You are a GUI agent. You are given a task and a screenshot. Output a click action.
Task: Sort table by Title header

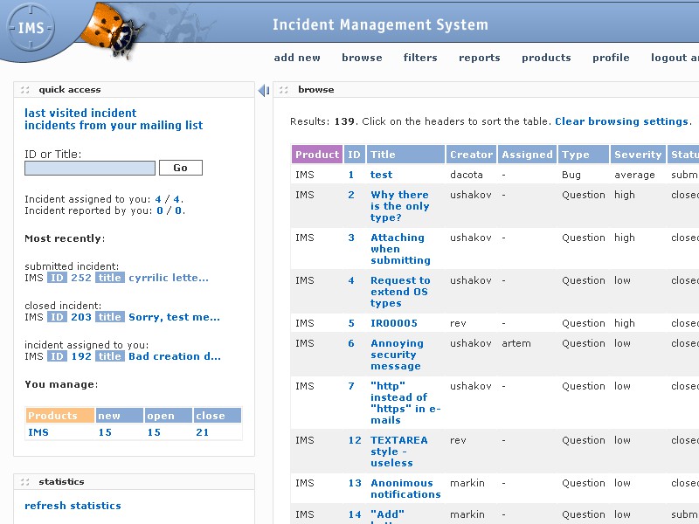pyautogui.click(x=405, y=155)
